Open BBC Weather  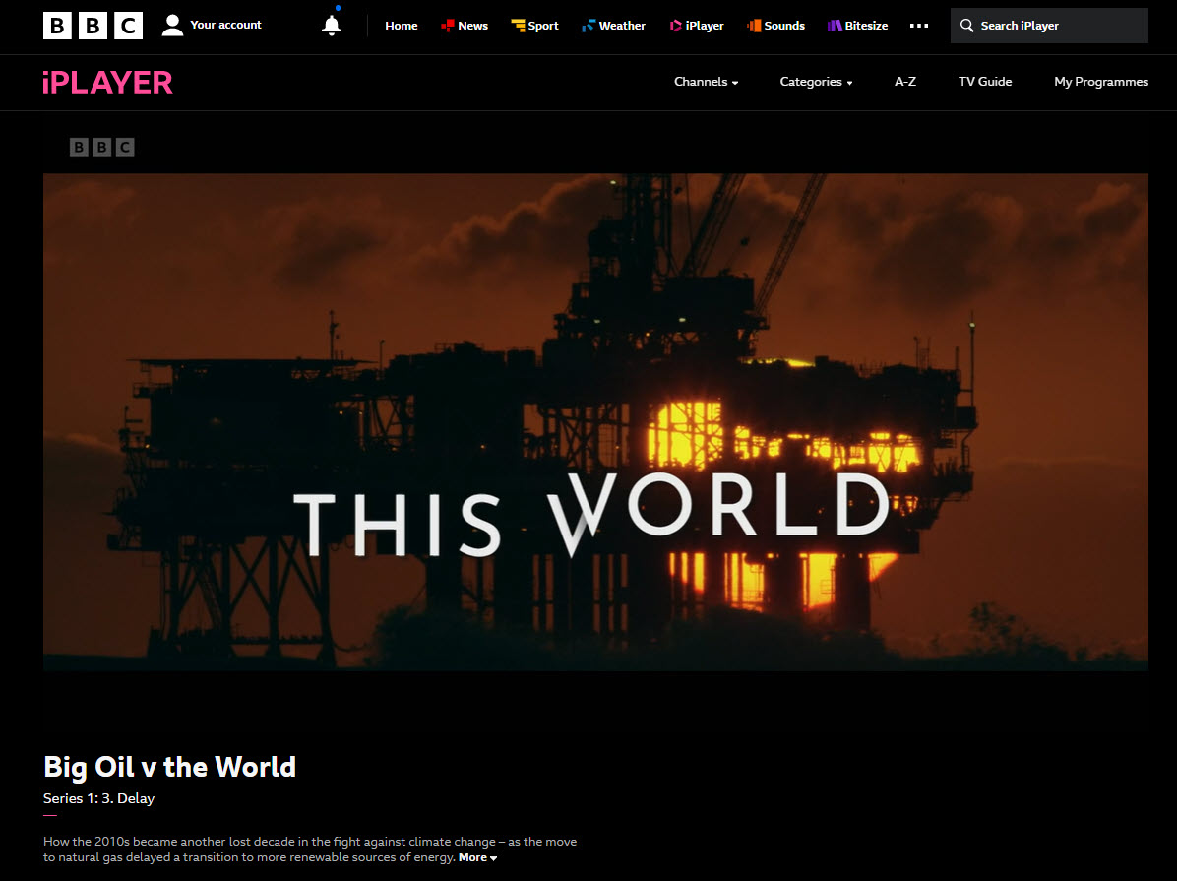613,26
